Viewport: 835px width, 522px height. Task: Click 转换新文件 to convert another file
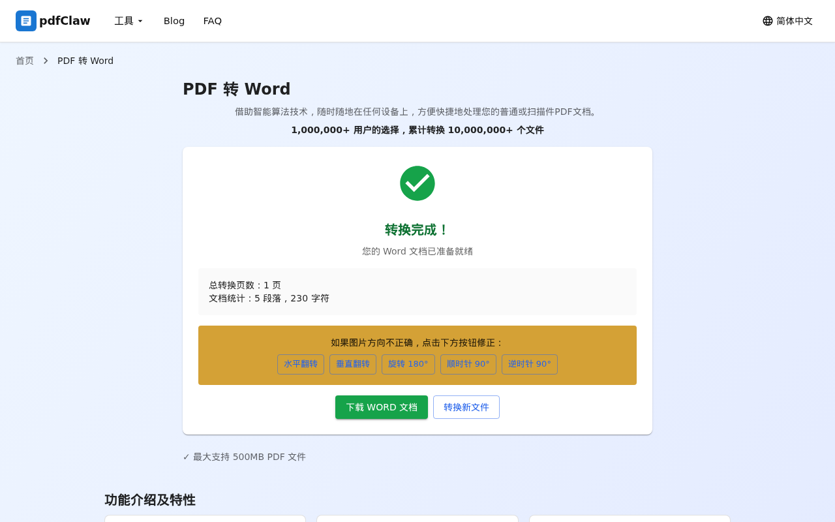point(466,407)
